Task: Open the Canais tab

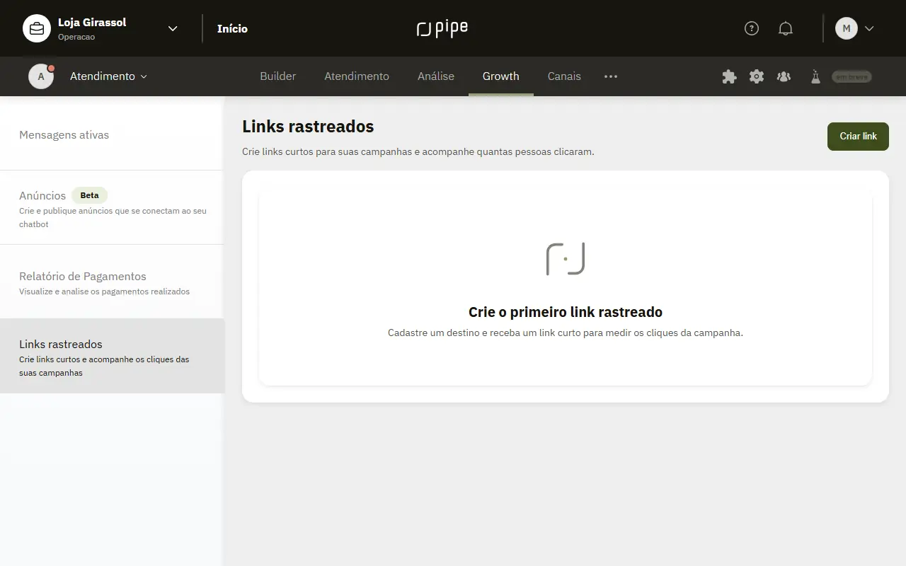Action: [x=564, y=76]
